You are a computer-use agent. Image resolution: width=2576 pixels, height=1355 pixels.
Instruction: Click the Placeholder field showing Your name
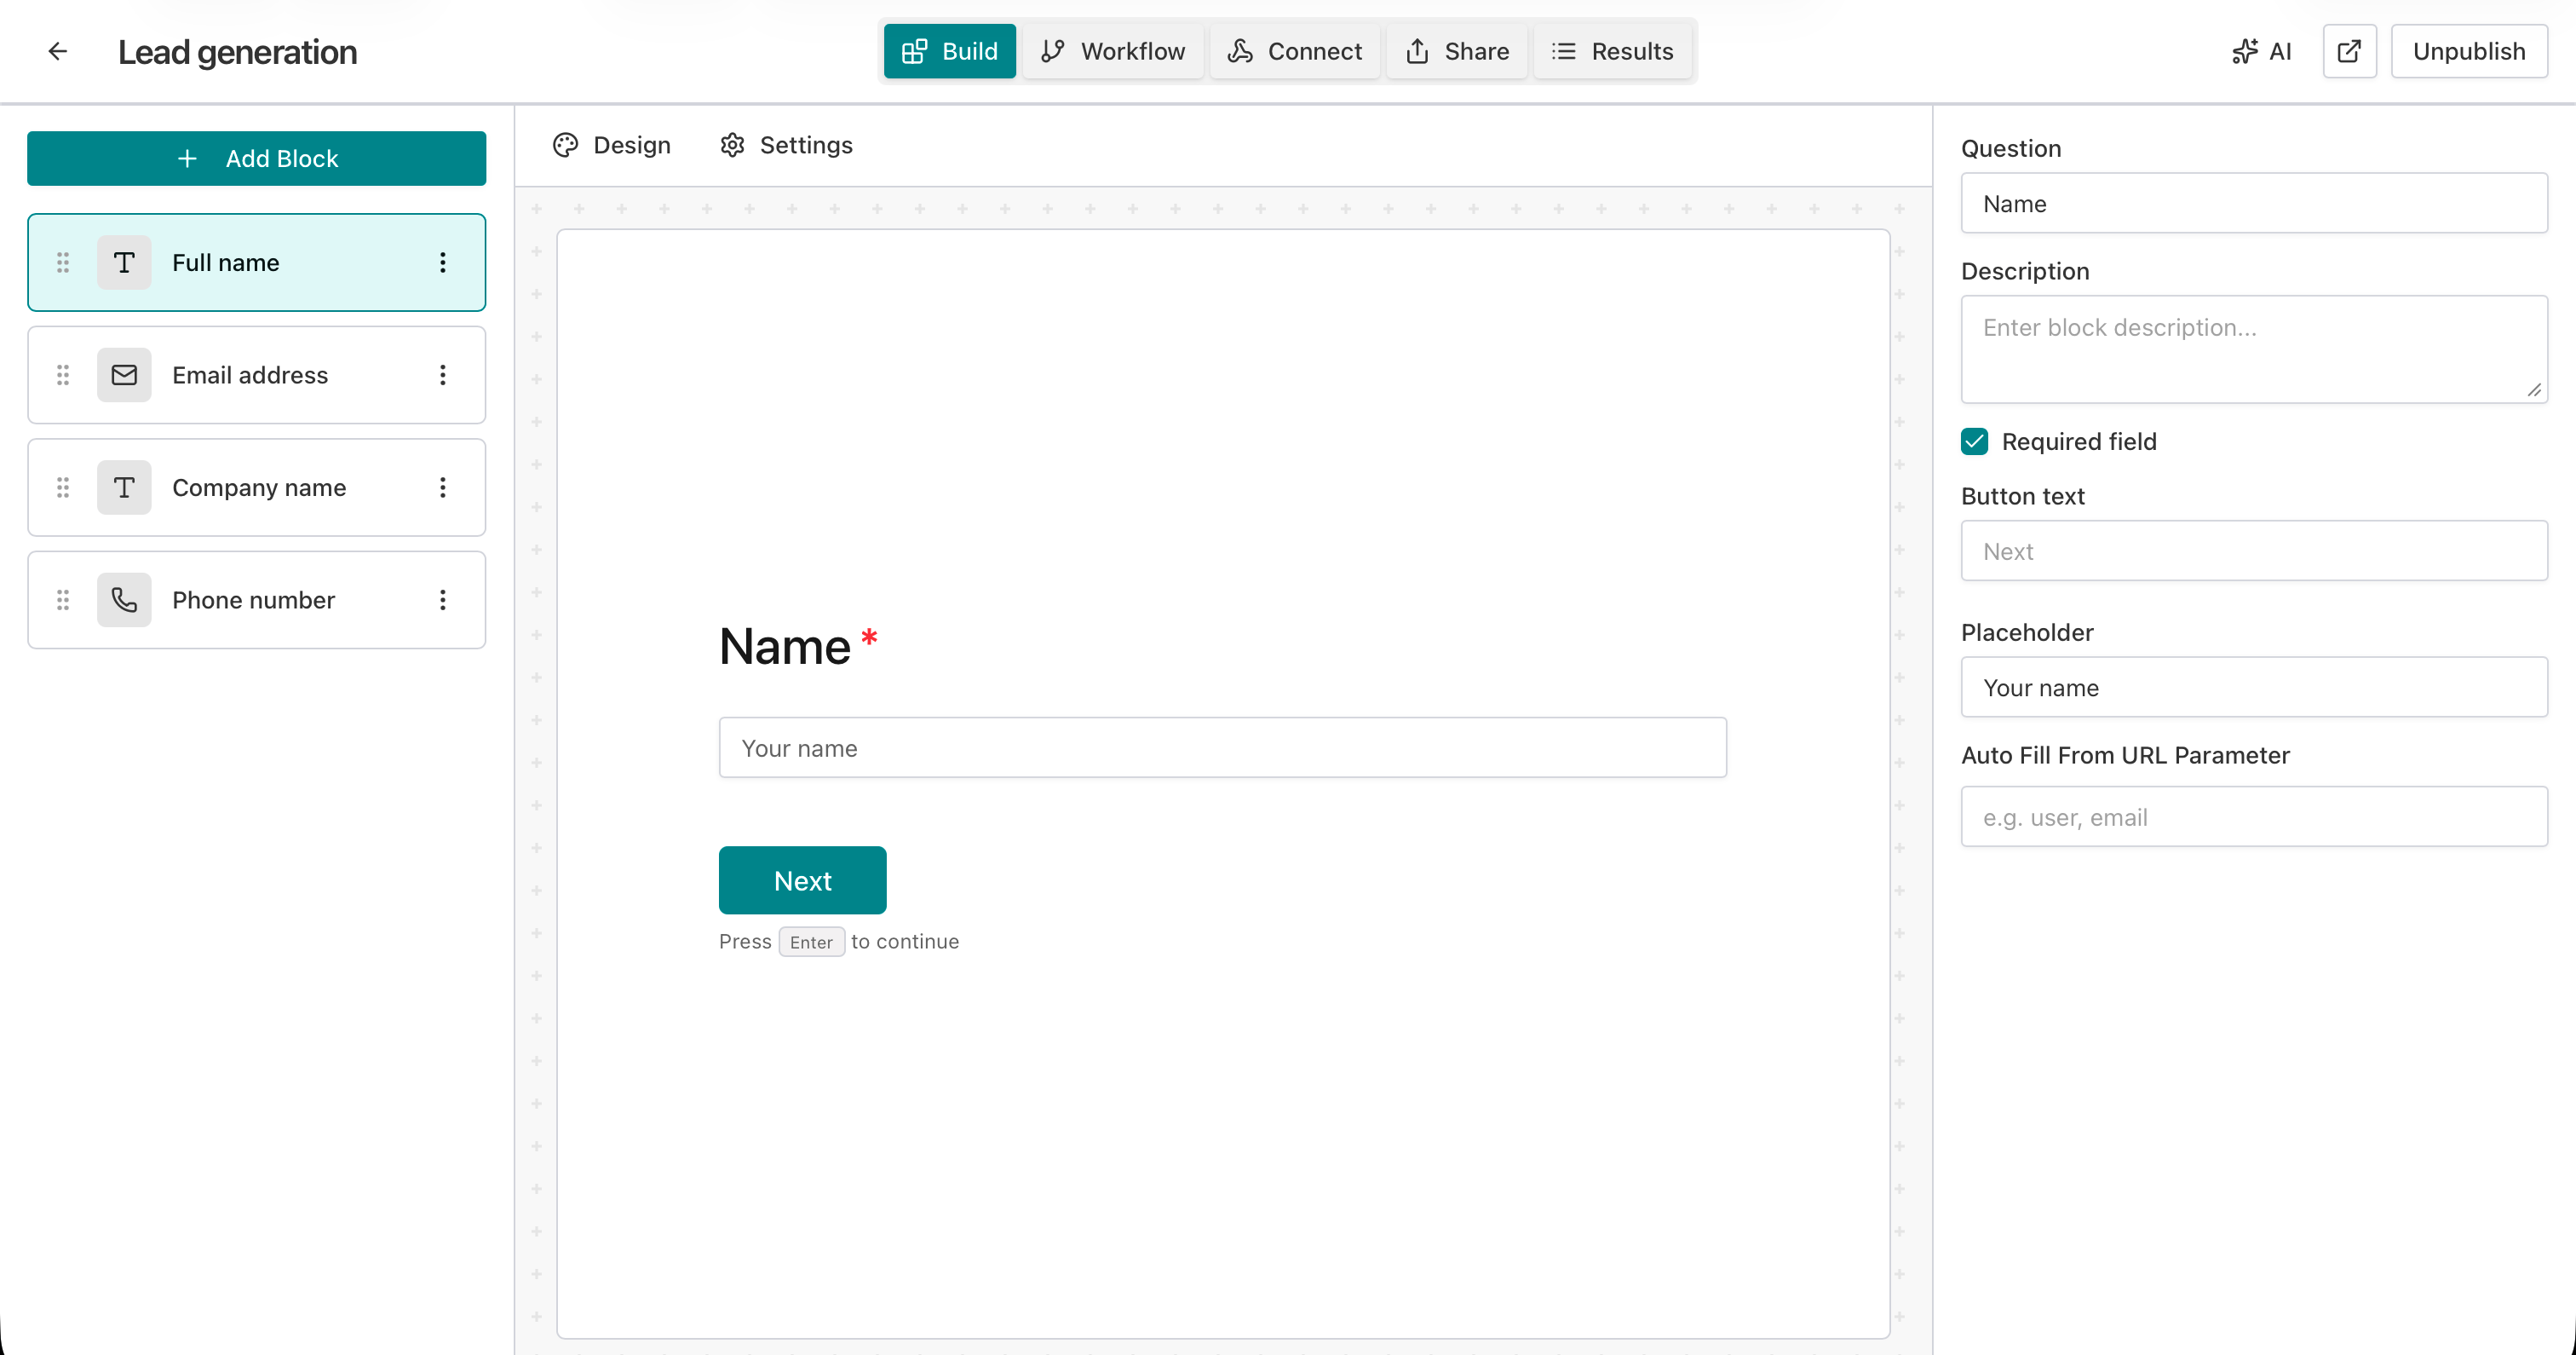point(2253,688)
